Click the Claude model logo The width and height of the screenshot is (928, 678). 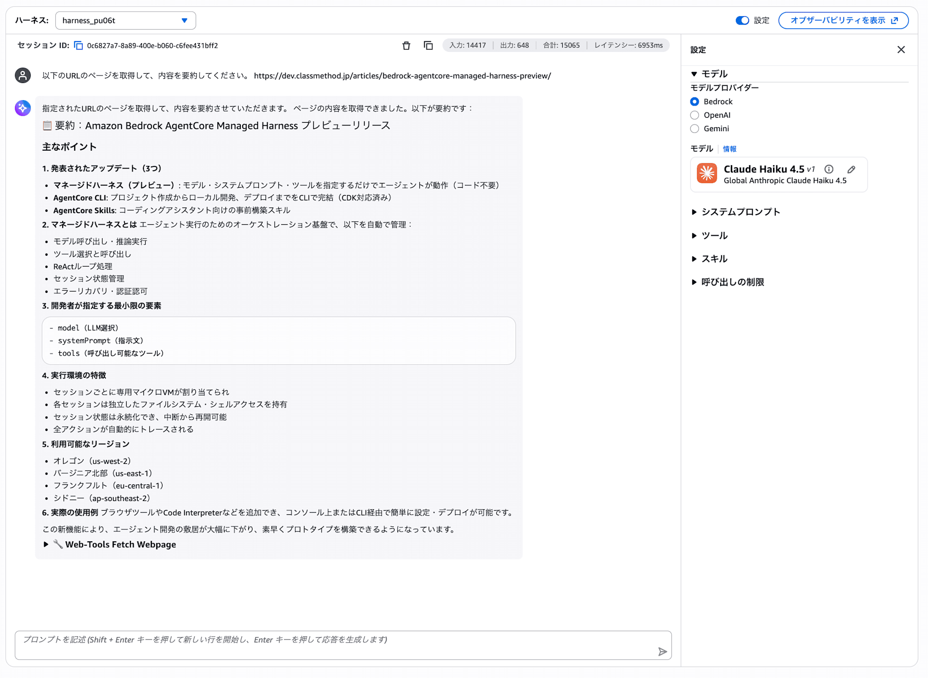[x=707, y=174]
